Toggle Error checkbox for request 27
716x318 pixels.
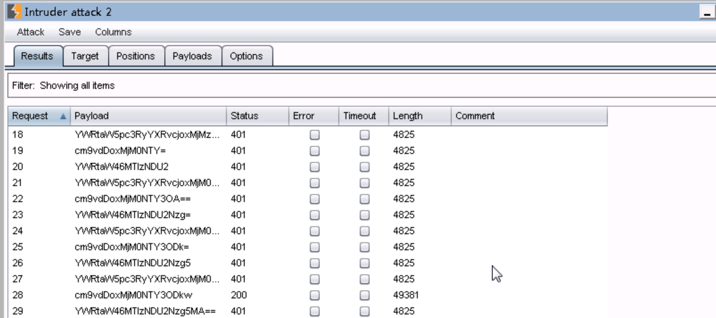[x=315, y=279]
